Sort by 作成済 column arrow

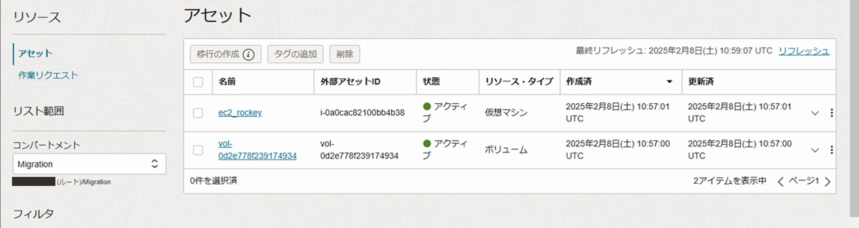coord(669,82)
